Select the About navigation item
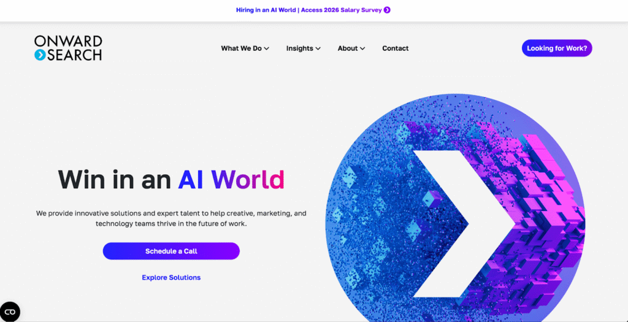Image resolution: width=628 pixels, height=322 pixels. pos(347,48)
